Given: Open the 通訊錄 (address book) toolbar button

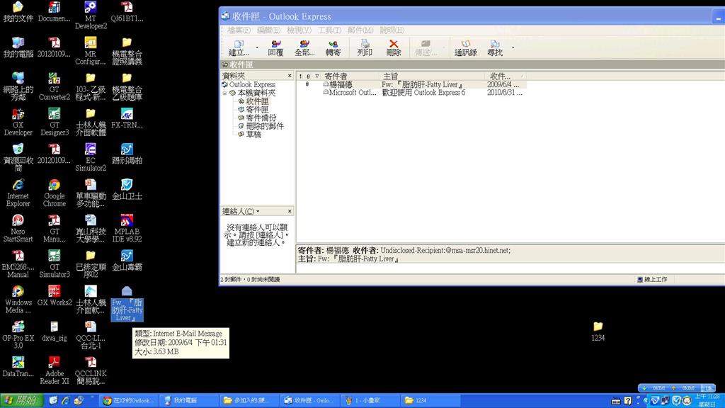Looking at the screenshot, I should point(466,48).
